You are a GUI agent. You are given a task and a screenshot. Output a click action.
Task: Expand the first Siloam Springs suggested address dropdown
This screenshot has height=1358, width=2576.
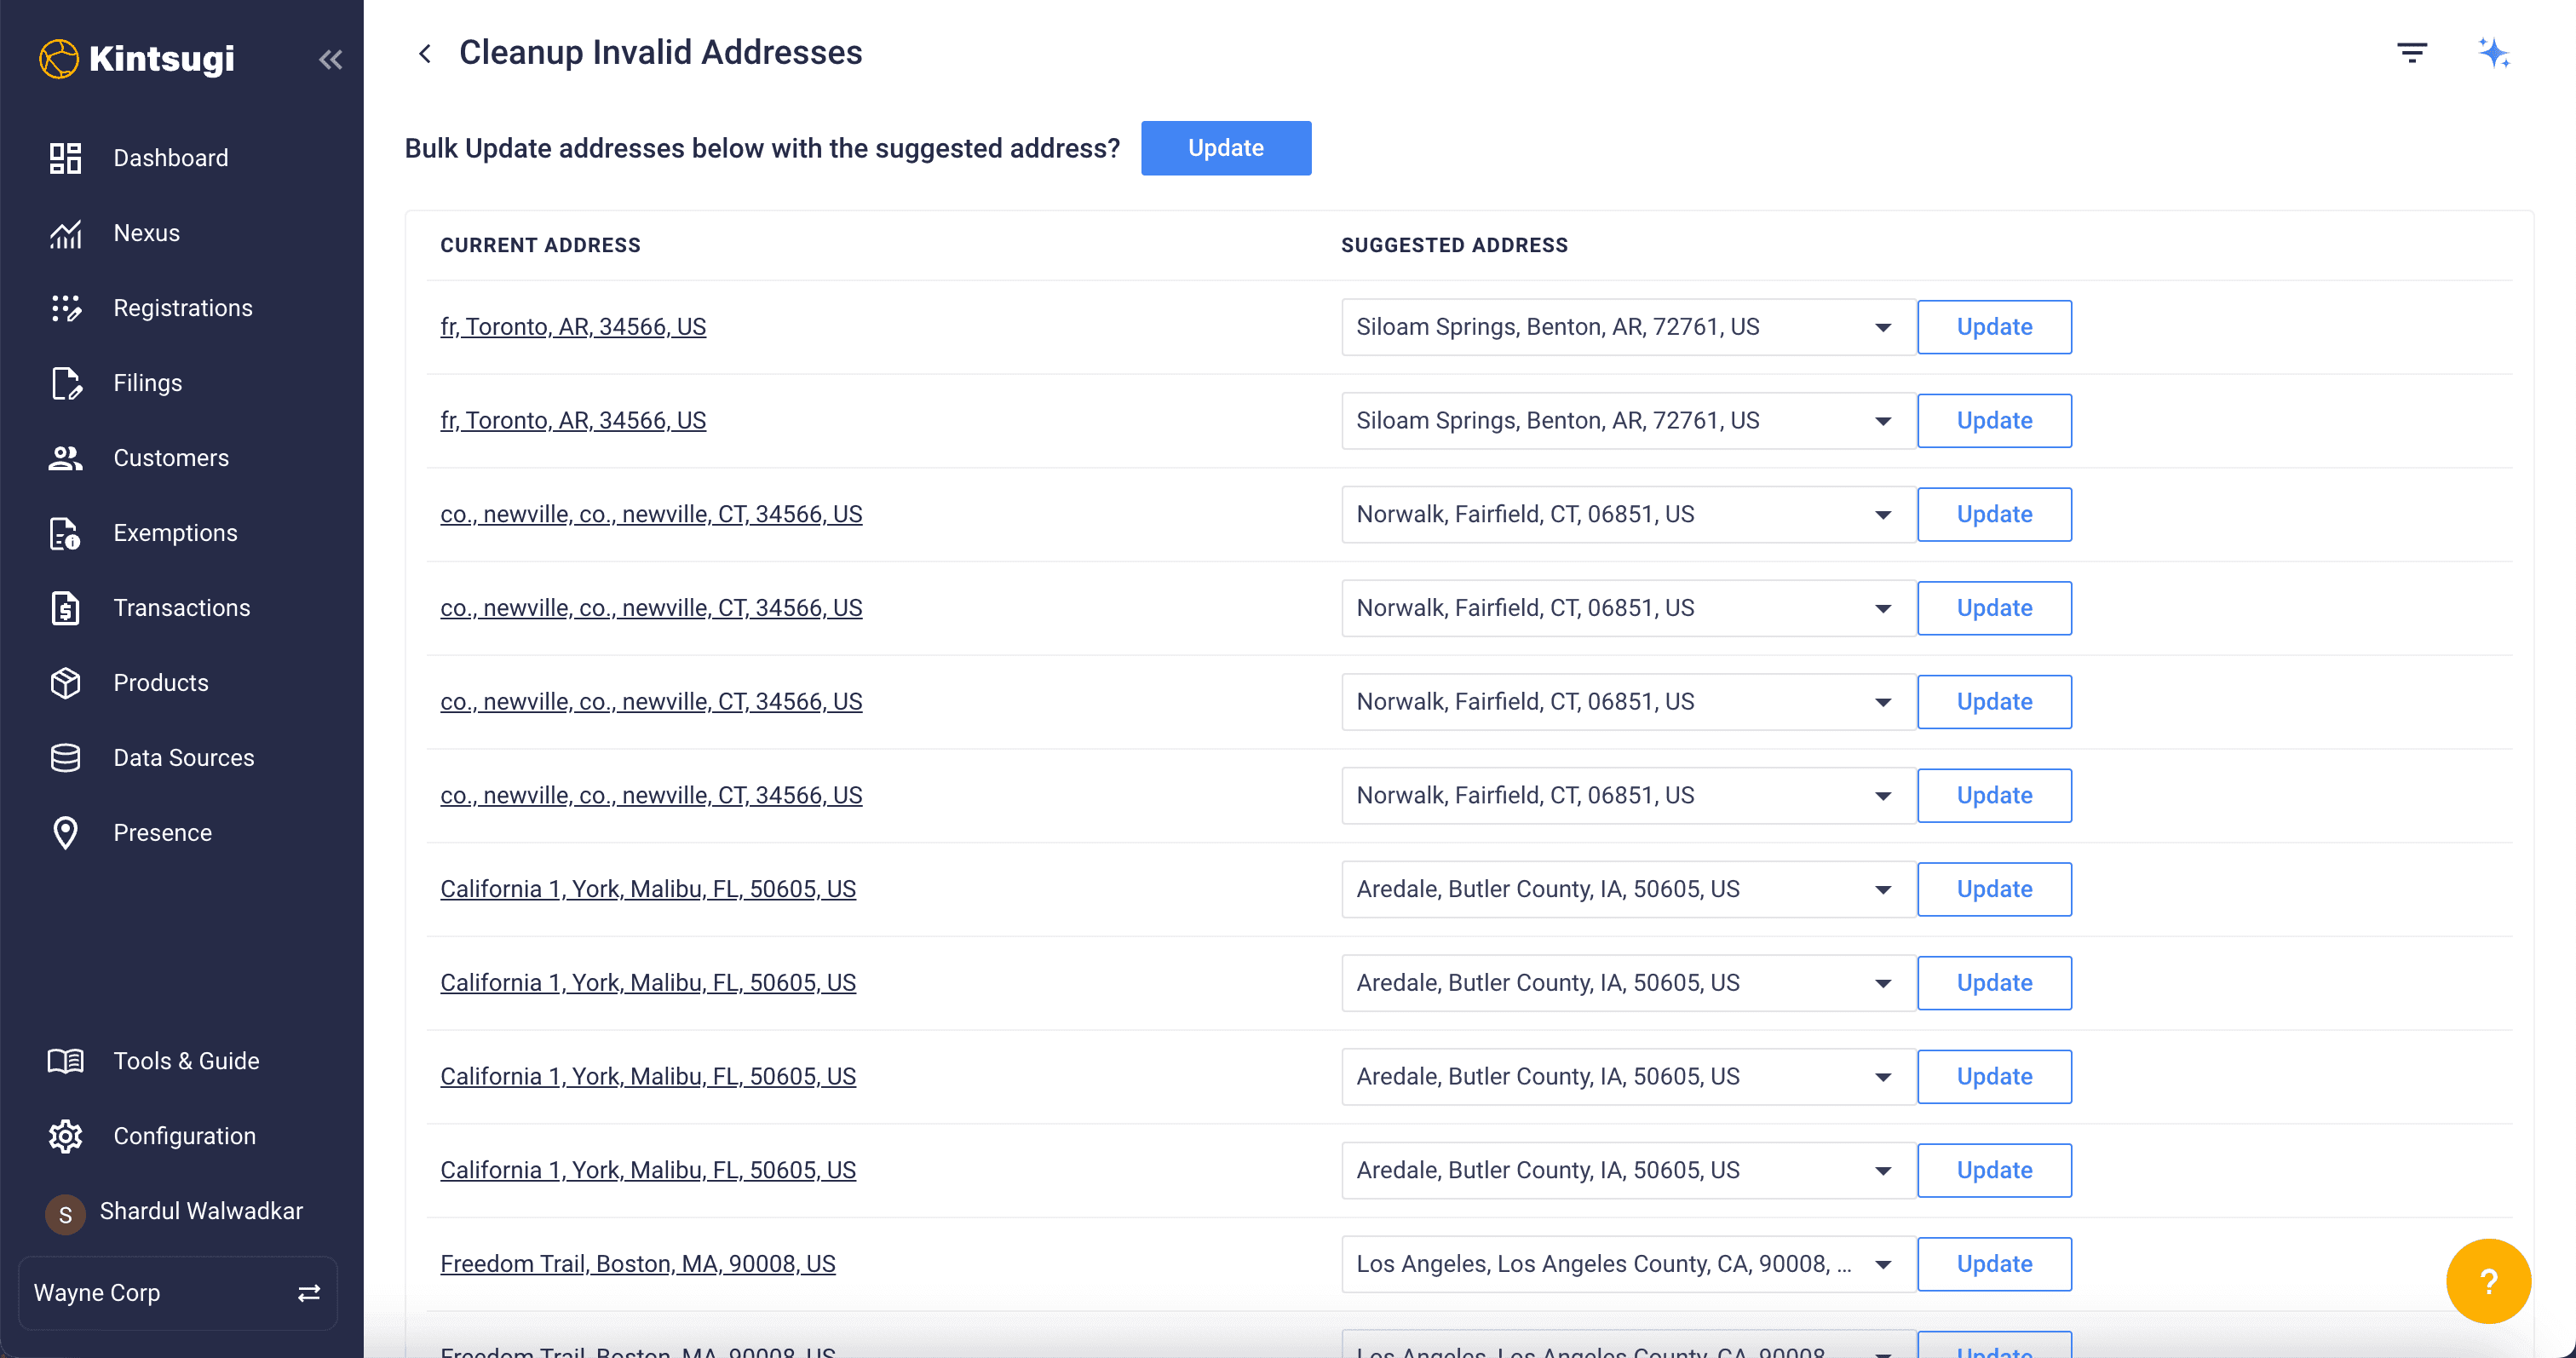1882,327
